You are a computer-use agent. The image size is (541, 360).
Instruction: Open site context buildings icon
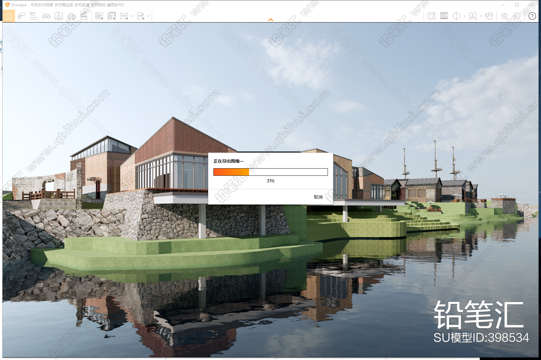(x=71, y=16)
